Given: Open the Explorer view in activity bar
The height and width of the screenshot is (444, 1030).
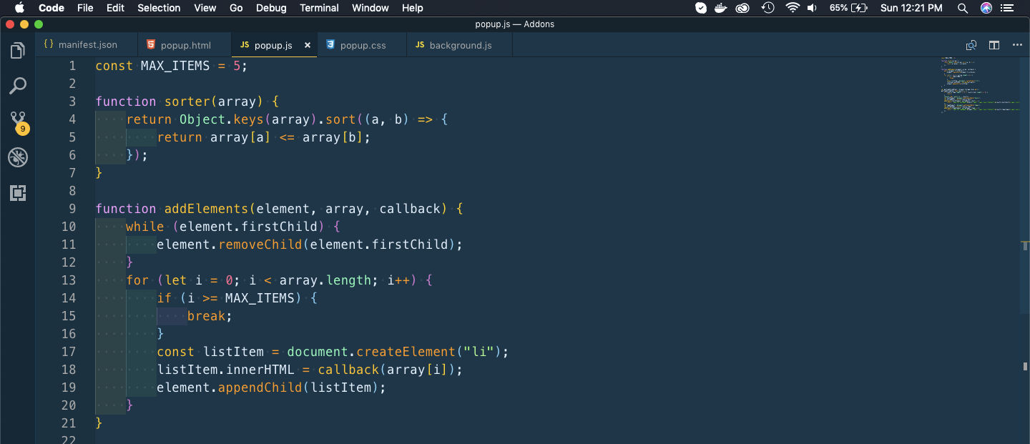Looking at the screenshot, I should point(18,51).
